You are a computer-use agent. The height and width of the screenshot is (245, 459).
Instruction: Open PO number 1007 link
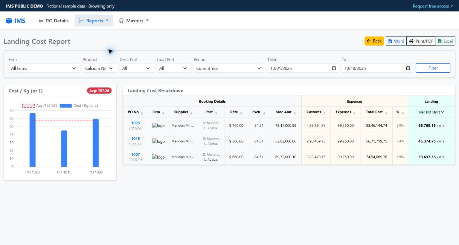tap(135, 154)
